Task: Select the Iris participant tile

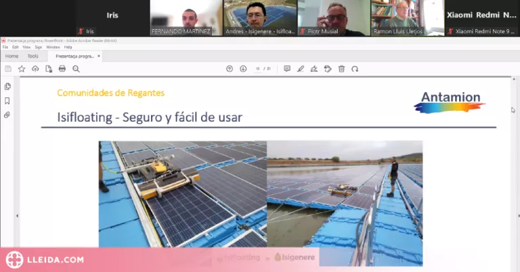Action: tap(112, 18)
